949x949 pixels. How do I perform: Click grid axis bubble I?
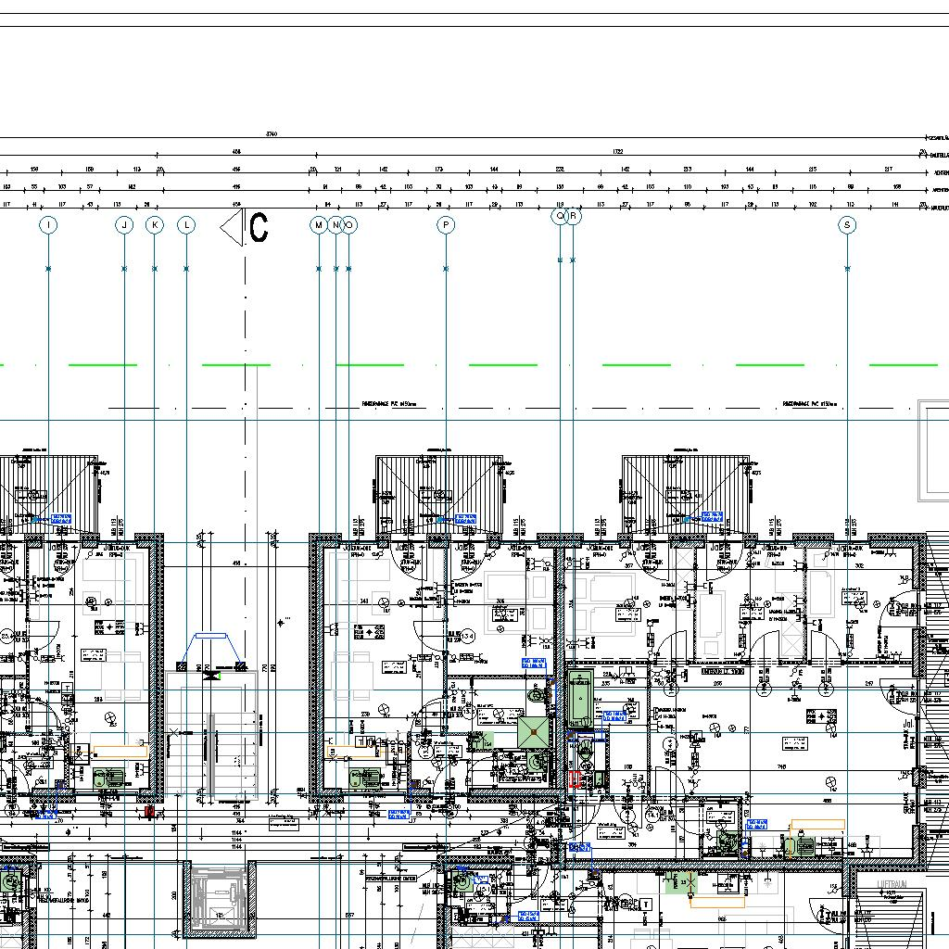click(48, 224)
